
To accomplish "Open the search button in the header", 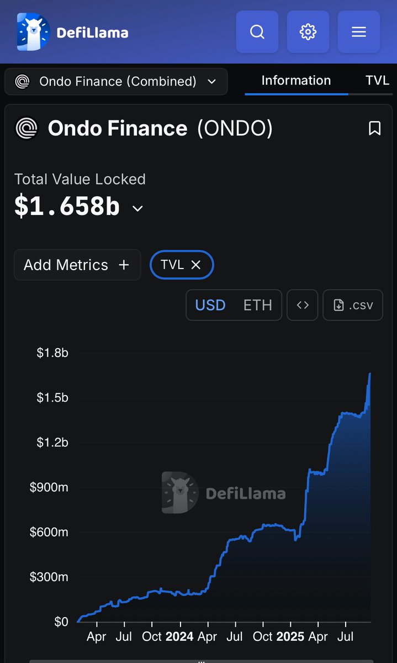I will point(257,32).
